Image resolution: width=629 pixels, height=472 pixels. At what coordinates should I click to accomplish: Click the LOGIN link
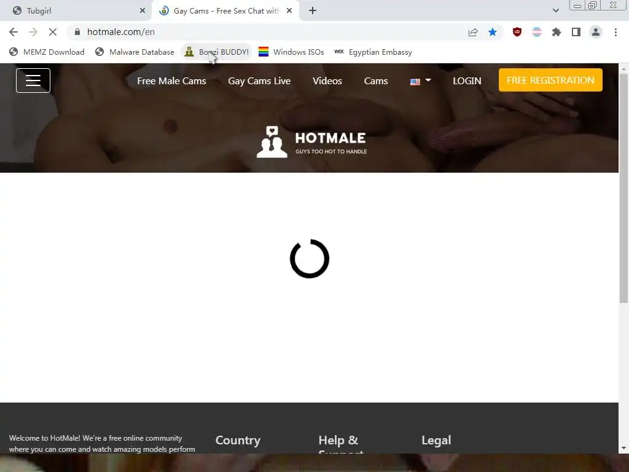[467, 81]
